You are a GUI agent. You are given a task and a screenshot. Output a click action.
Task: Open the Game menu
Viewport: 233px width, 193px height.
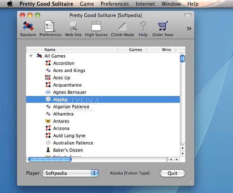(87, 4)
